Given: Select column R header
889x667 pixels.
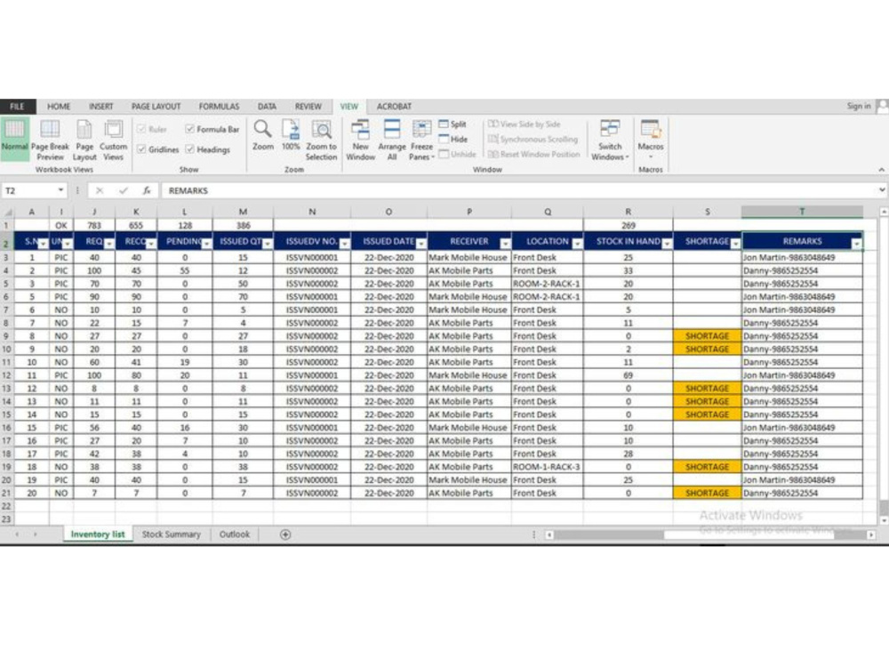Looking at the screenshot, I should tap(629, 212).
